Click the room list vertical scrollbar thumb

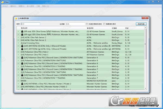click(x=145, y=44)
